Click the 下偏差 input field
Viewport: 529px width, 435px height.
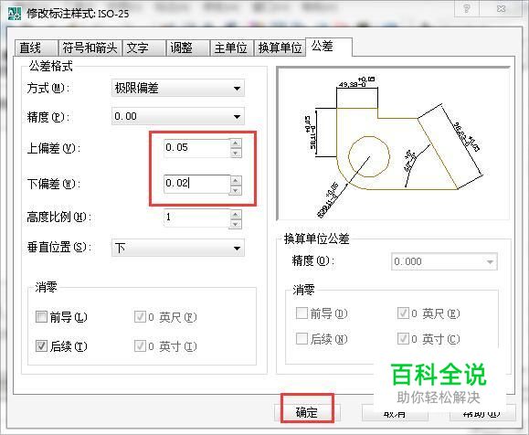pyautogui.click(x=196, y=184)
